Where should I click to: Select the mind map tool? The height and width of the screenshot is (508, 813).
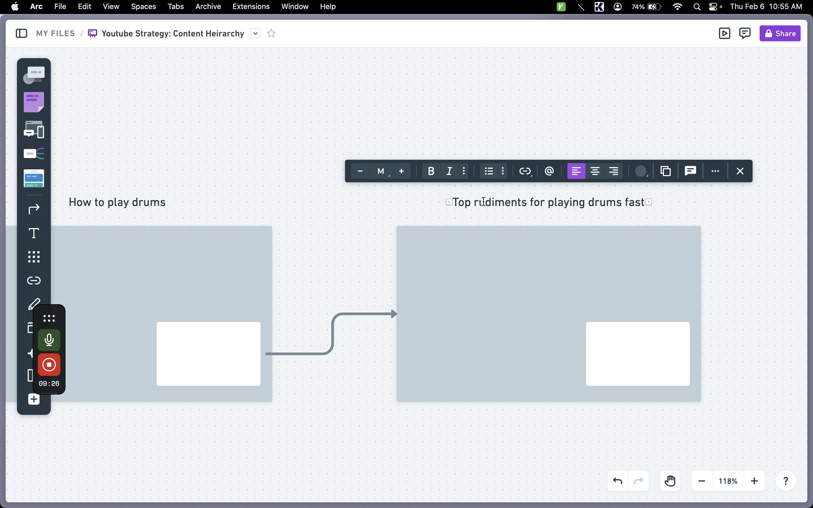pos(34,153)
